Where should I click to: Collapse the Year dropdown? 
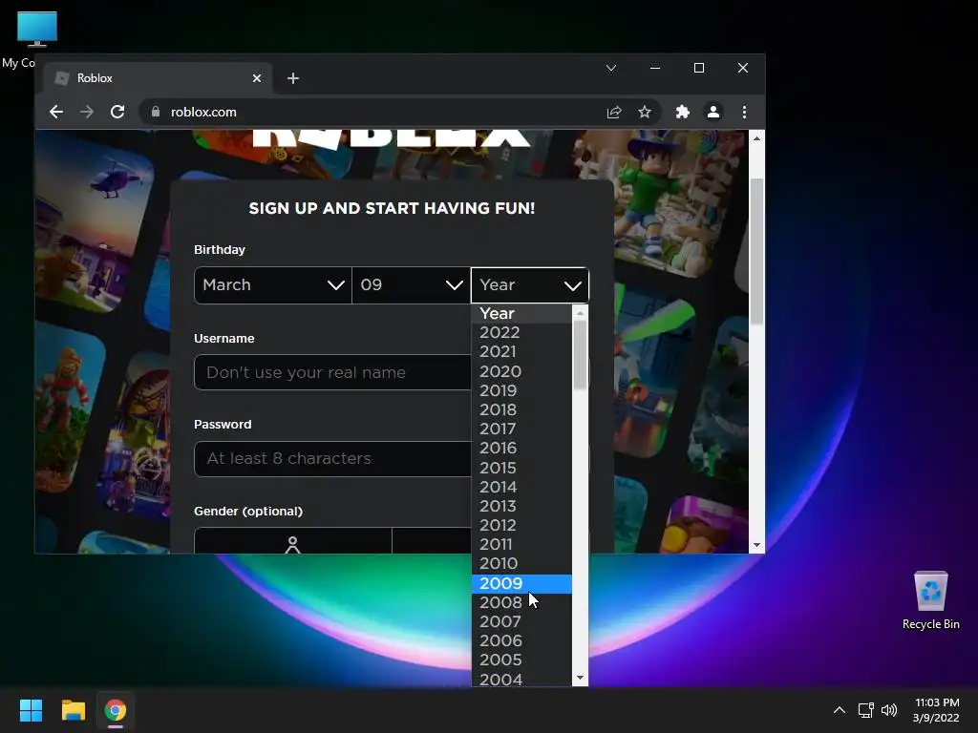coord(529,285)
